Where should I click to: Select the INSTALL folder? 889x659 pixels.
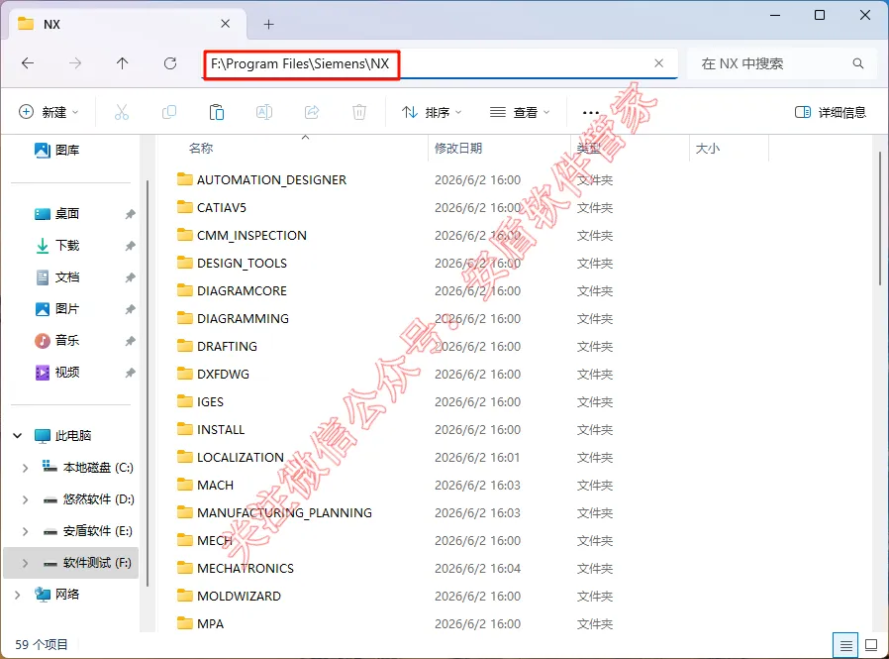click(210, 430)
